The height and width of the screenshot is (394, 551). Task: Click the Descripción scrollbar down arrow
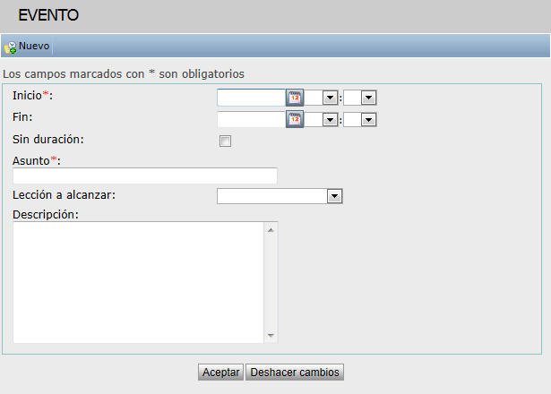click(271, 336)
